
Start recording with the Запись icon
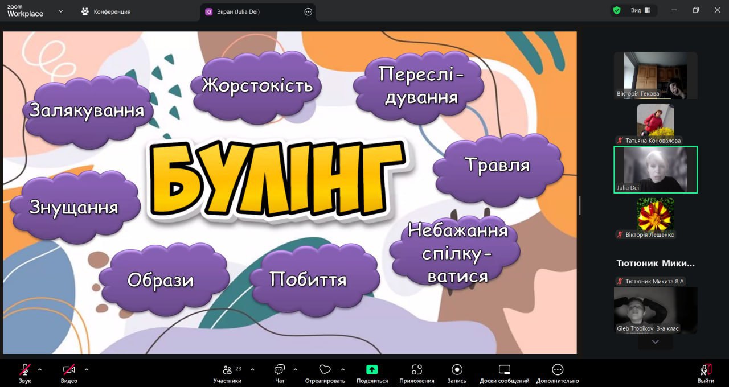pyautogui.click(x=457, y=370)
